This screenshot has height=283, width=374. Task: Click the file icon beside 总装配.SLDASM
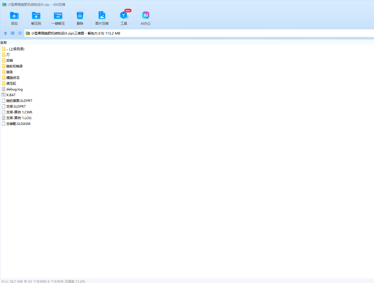click(x=4, y=124)
